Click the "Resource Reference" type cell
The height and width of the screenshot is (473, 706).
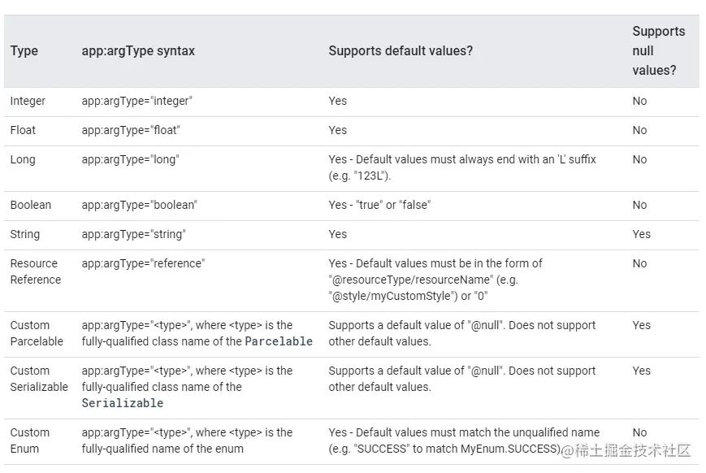(x=35, y=271)
